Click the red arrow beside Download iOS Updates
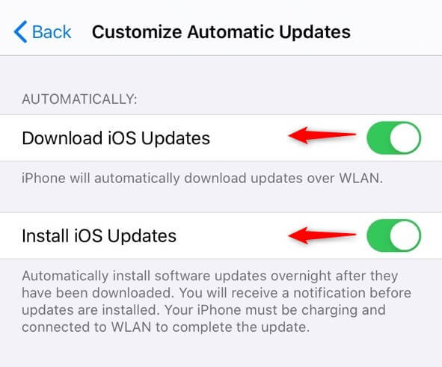The height and width of the screenshot is (367, 442). pyautogui.click(x=322, y=135)
